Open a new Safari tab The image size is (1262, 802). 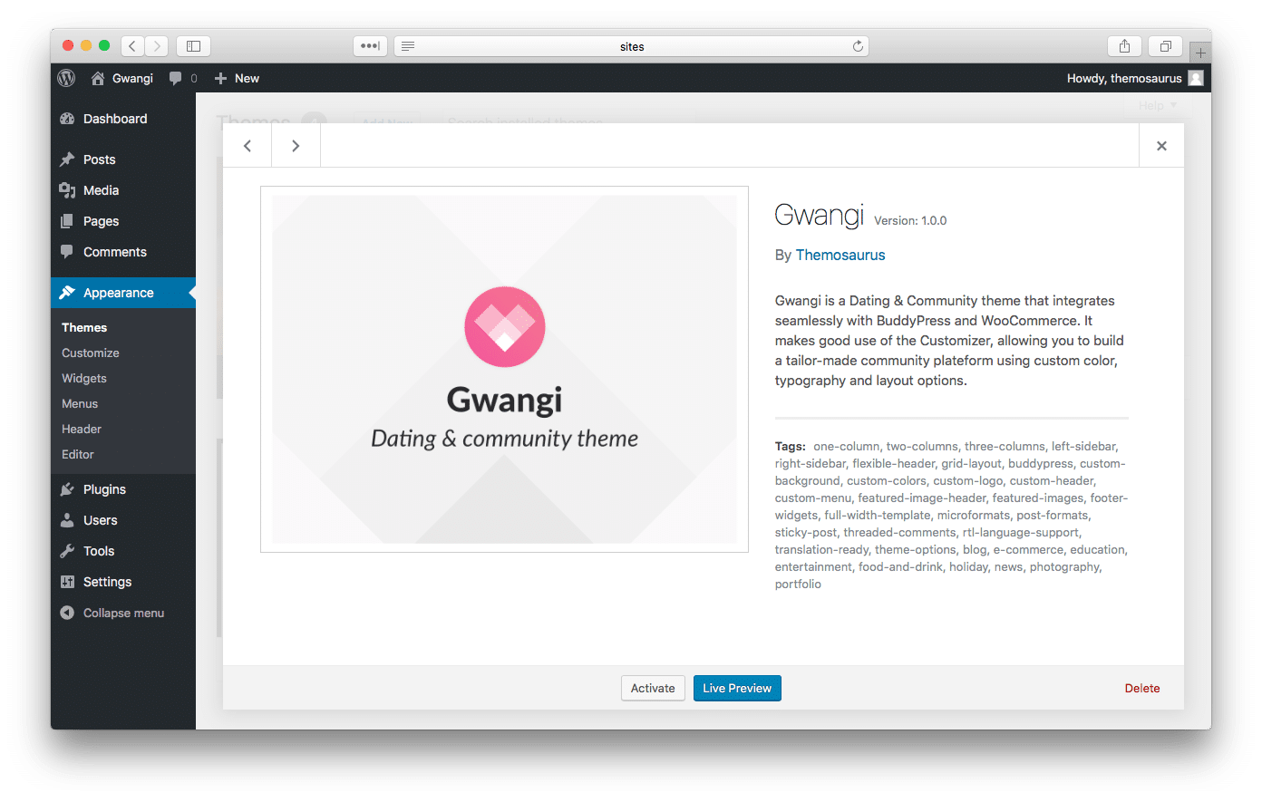click(1200, 53)
